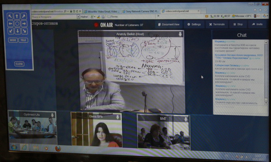Open Почта mail toolbar button

coord(112,17)
